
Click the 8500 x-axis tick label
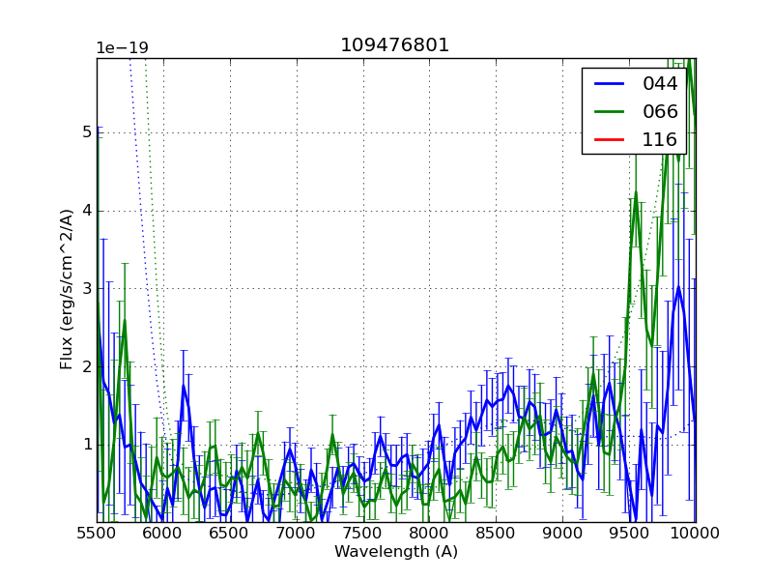[496, 534]
